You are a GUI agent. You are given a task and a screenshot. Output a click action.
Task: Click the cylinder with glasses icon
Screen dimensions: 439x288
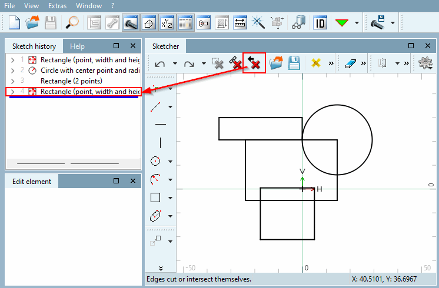pos(298,23)
